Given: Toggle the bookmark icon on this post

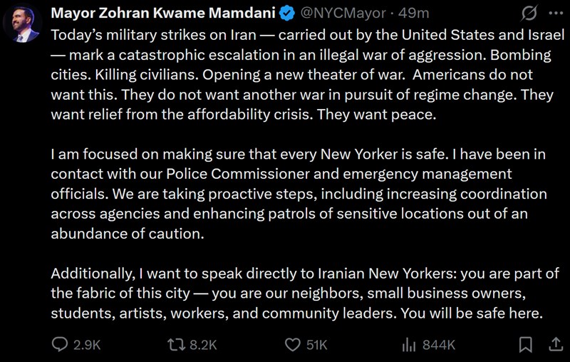Looking at the screenshot, I should [x=526, y=345].
